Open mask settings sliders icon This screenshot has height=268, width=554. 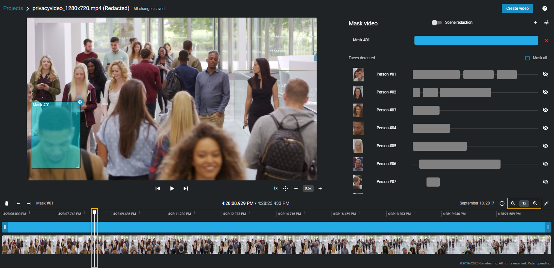click(x=546, y=22)
